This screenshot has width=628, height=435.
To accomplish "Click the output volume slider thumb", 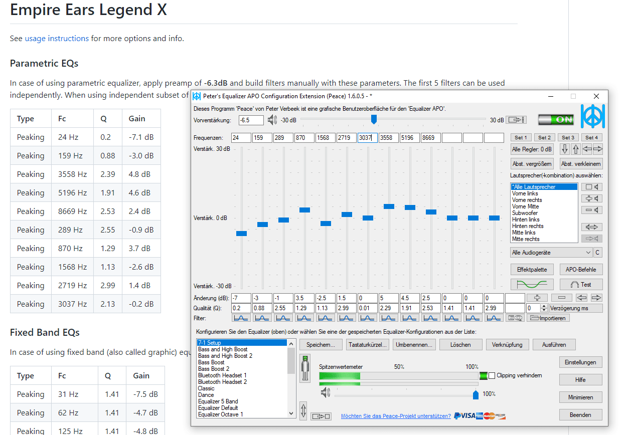I will (476, 395).
